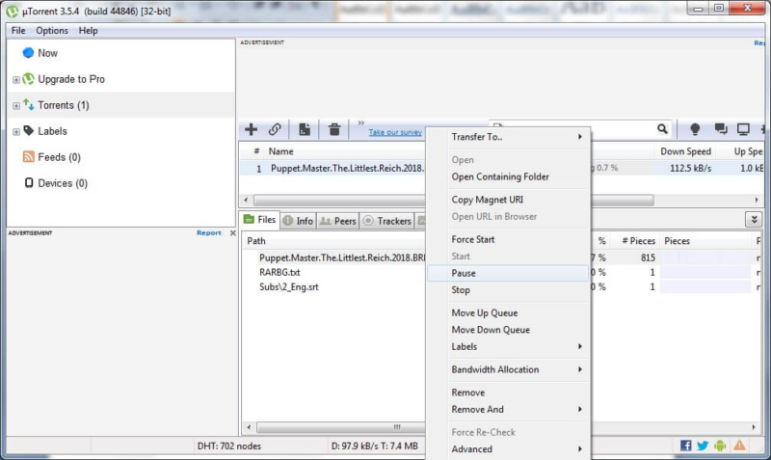This screenshot has height=460, width=771.
Task: Click the Devices icon in sidebar
Action: click(x=29, y=183)
